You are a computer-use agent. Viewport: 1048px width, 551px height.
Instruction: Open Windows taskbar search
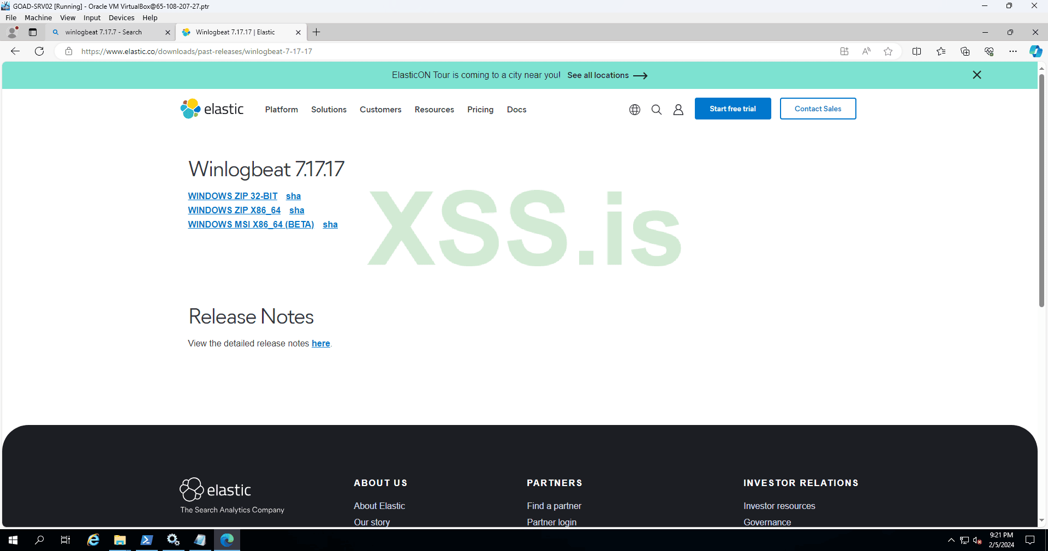pos(39,540)
